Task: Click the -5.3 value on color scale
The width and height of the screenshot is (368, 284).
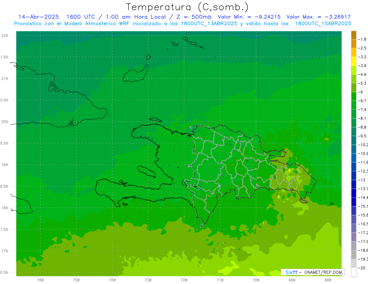Action: (x=362, y=83)
